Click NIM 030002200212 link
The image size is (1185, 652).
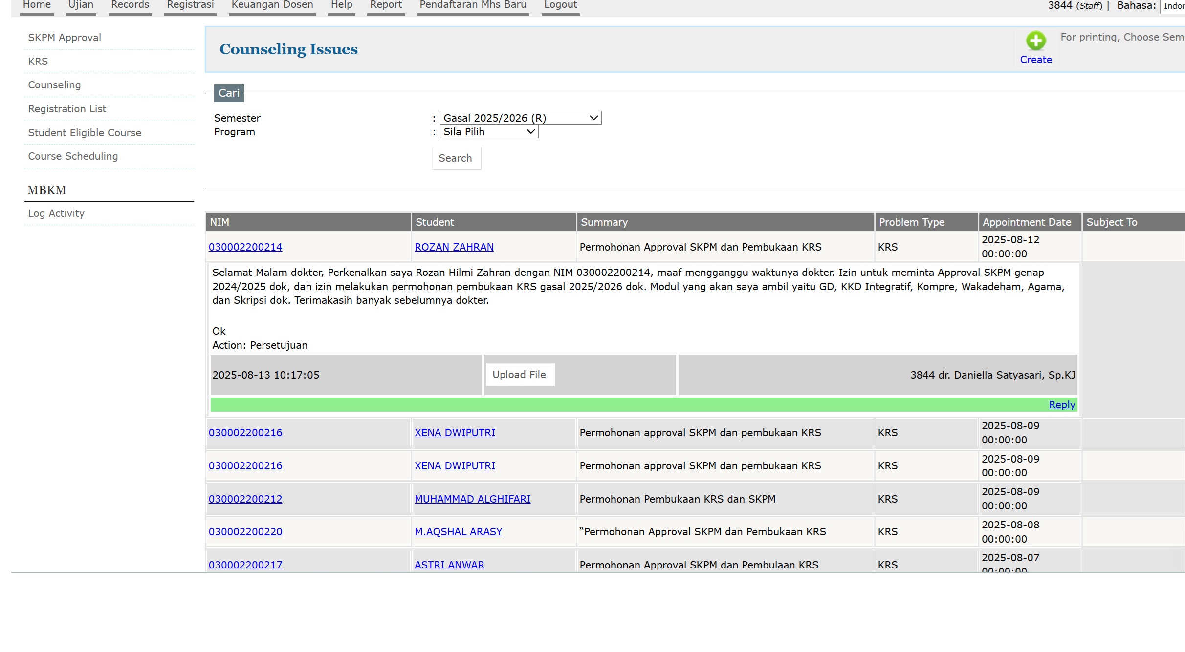click(245, 499)
